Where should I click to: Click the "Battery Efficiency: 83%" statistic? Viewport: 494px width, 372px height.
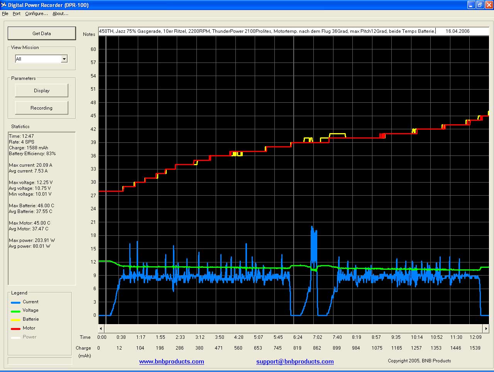[x=32, y=154]
